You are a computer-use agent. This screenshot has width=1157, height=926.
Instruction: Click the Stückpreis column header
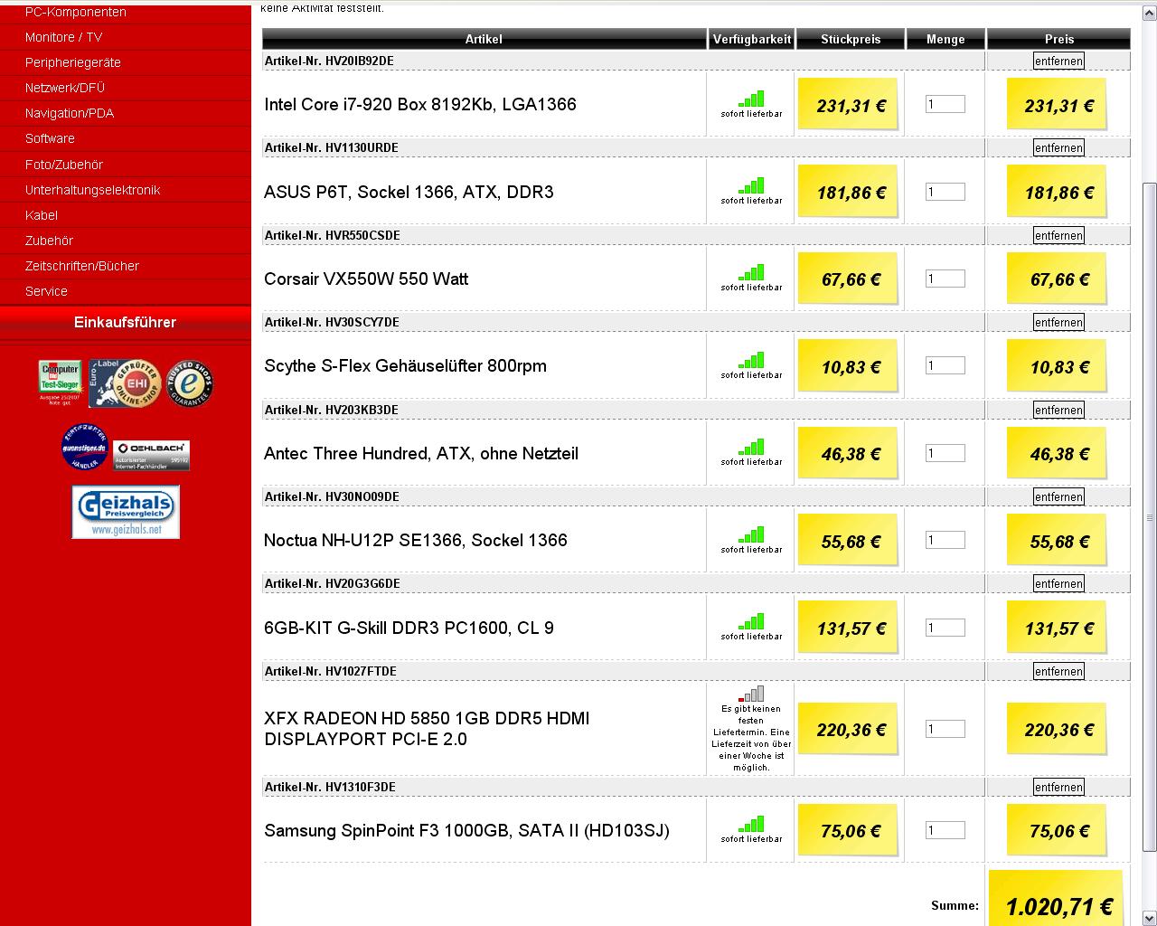[x=850, y=39]
